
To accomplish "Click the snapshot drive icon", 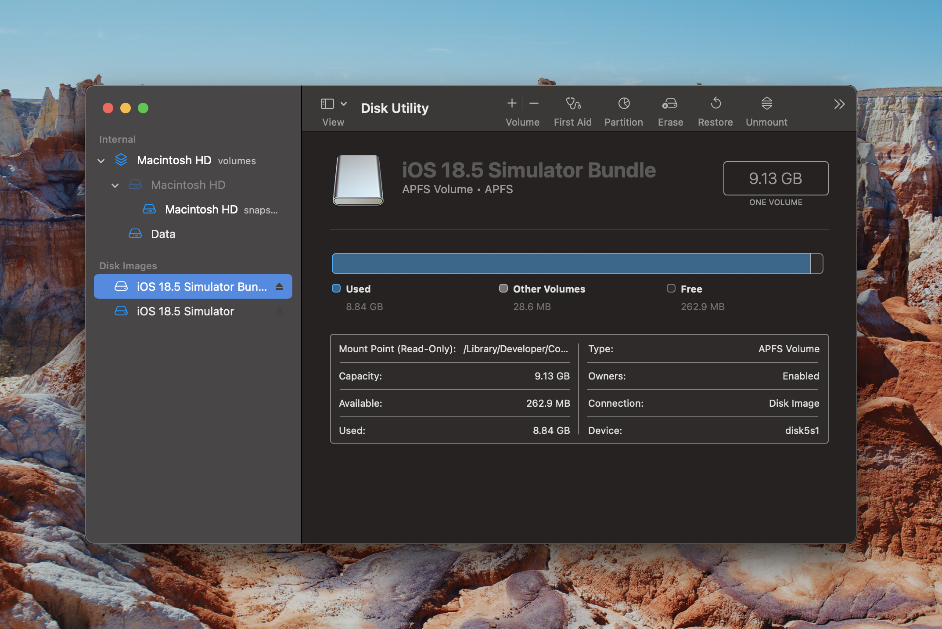I will coord(149,209).
